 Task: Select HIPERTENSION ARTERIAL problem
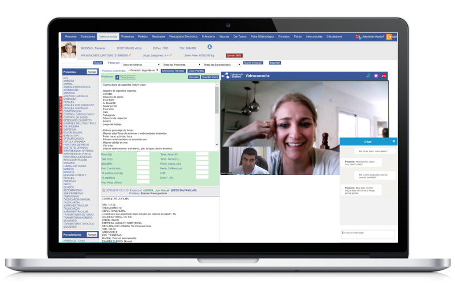click(78, 151)
